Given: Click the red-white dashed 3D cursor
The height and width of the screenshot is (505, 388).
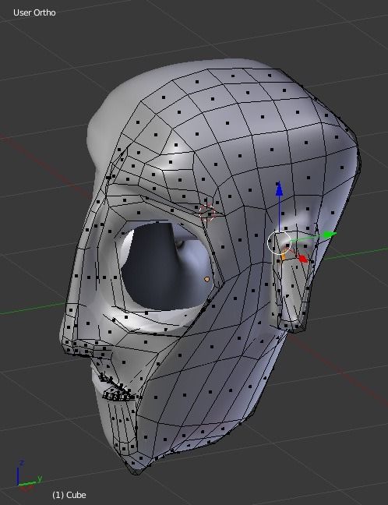Looking at the screenshot, I should point(206,213).
